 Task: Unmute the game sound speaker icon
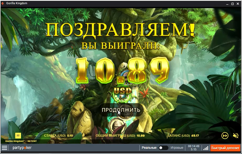(236, 136)
